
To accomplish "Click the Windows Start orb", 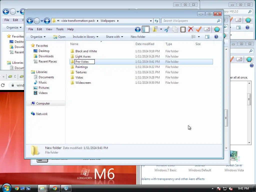I will (6, 188).
